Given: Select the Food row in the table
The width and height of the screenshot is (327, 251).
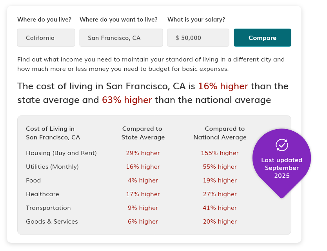Looking at the screenshot, I should [x=33, y=180].
